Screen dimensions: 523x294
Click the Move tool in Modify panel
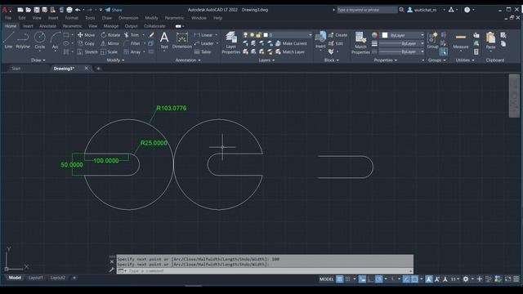pos(86,35)
